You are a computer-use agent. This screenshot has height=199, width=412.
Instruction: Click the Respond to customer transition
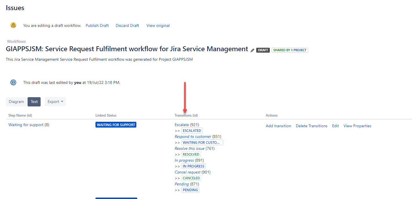click(x=192, y=137)
